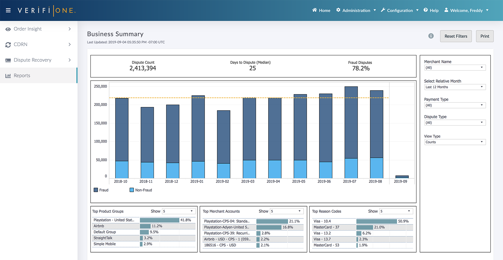Open the Select Relative Month dropdown
Image resolution: width=503 pixels, height=260 pixels.
(454, 87)
